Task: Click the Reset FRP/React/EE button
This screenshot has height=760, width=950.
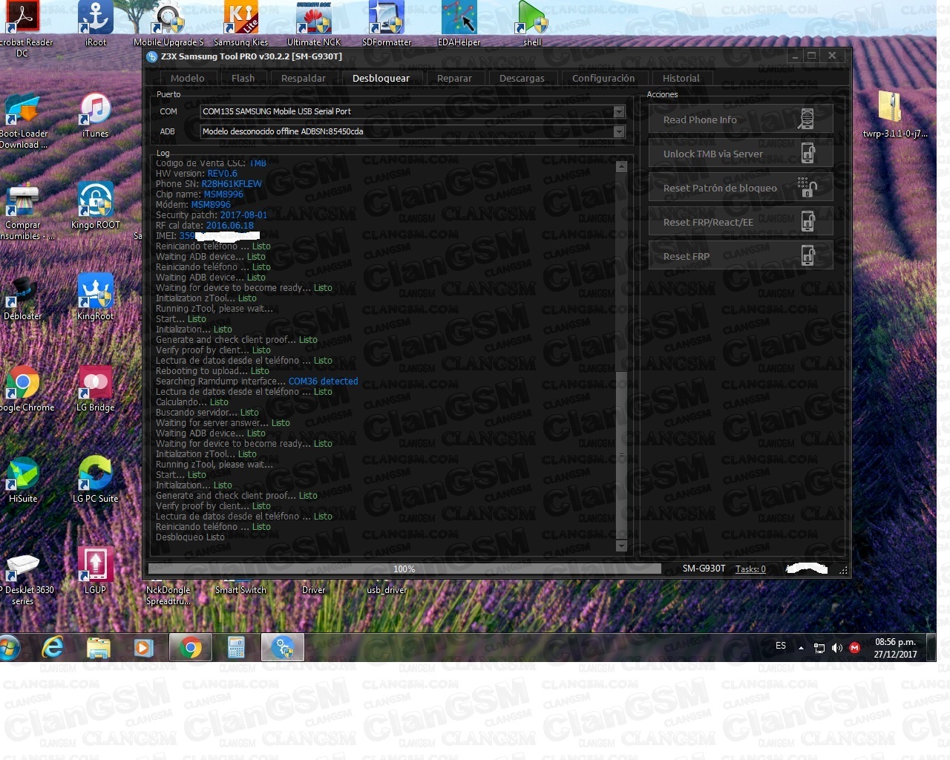Action: [x=741, y=222]
